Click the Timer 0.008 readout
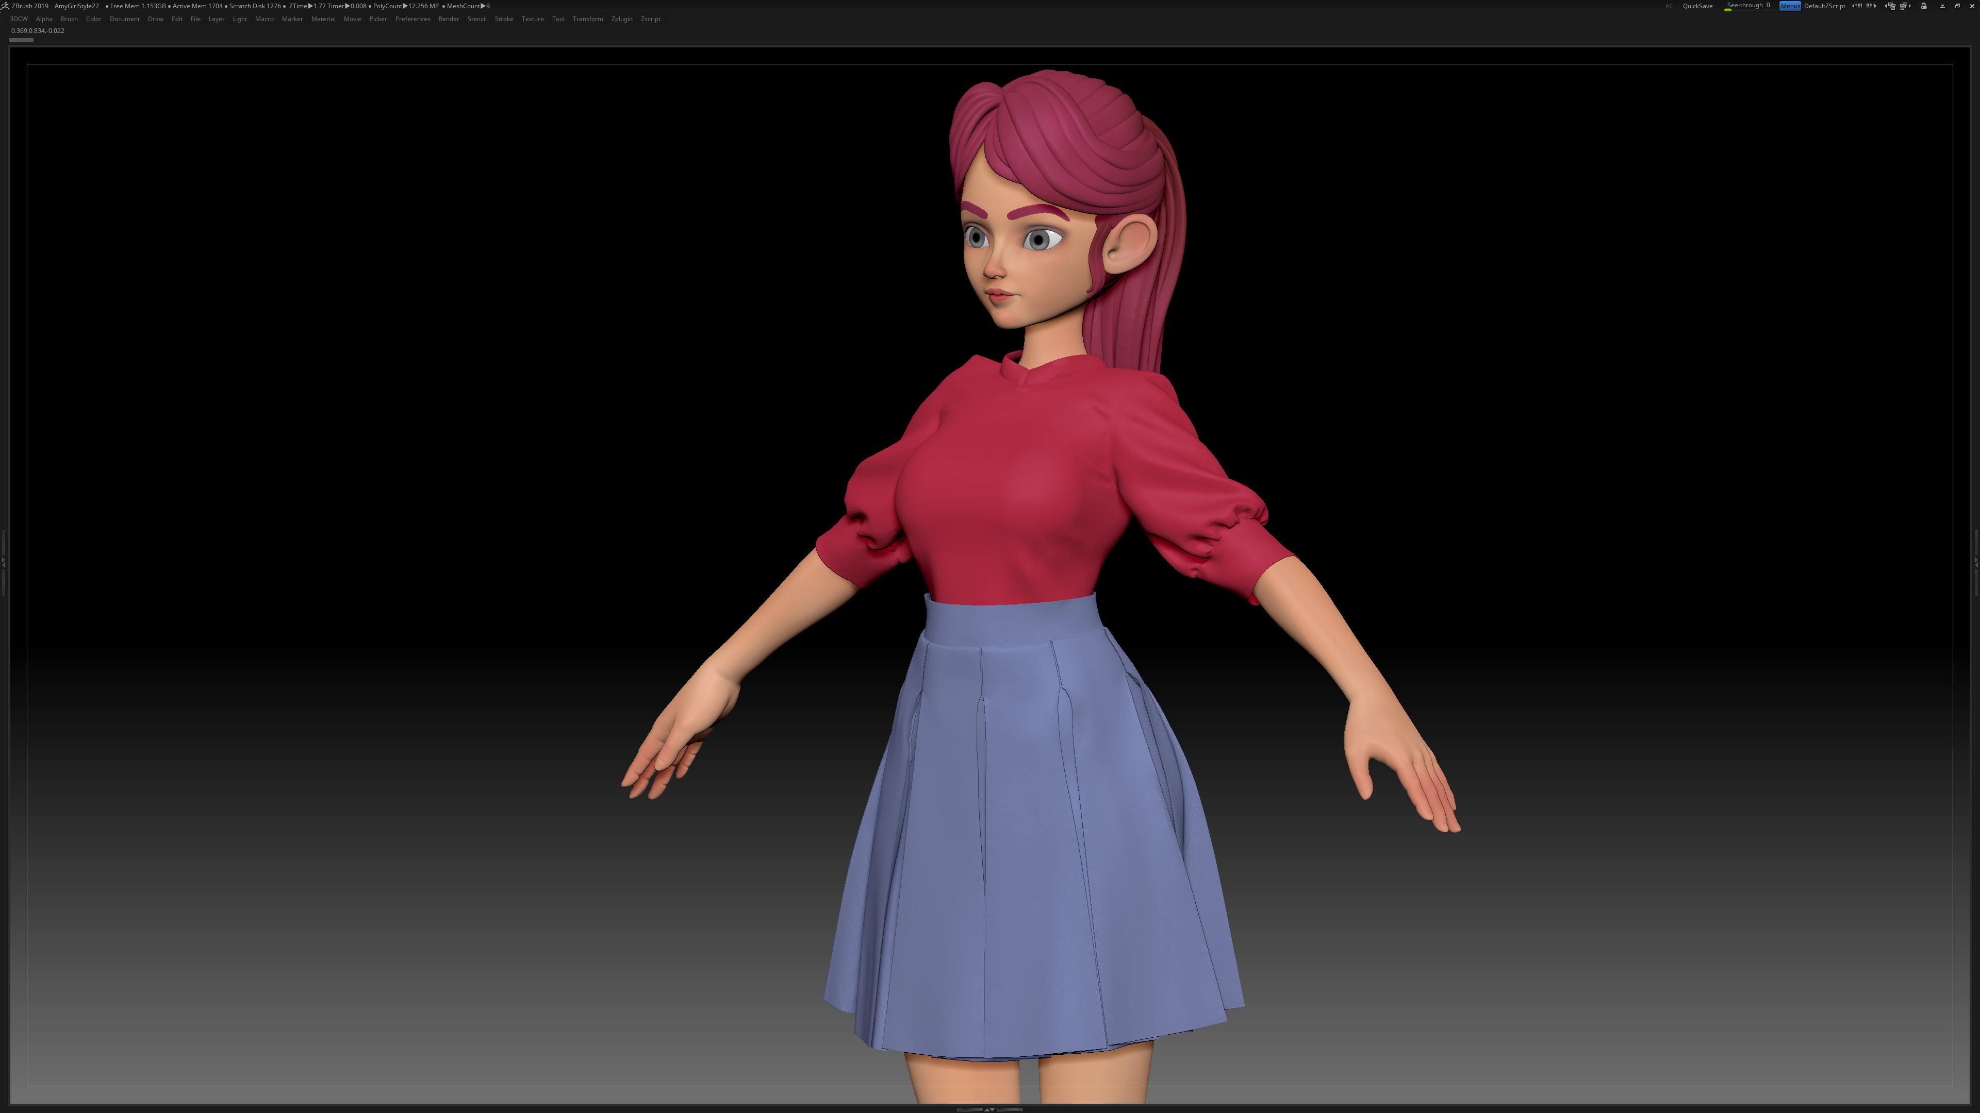 pos(346,6)
